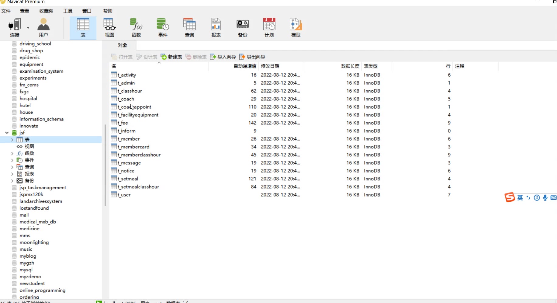The width and height of the screenshot is (557, 303).
Task: Sort by the 注释 (Comment) column header
Action: tap(475, 66)
